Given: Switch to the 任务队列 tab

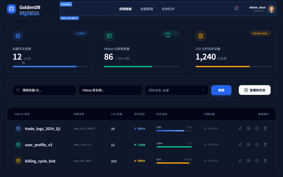Looking at the screenshot, I should [x=168, y=9].
